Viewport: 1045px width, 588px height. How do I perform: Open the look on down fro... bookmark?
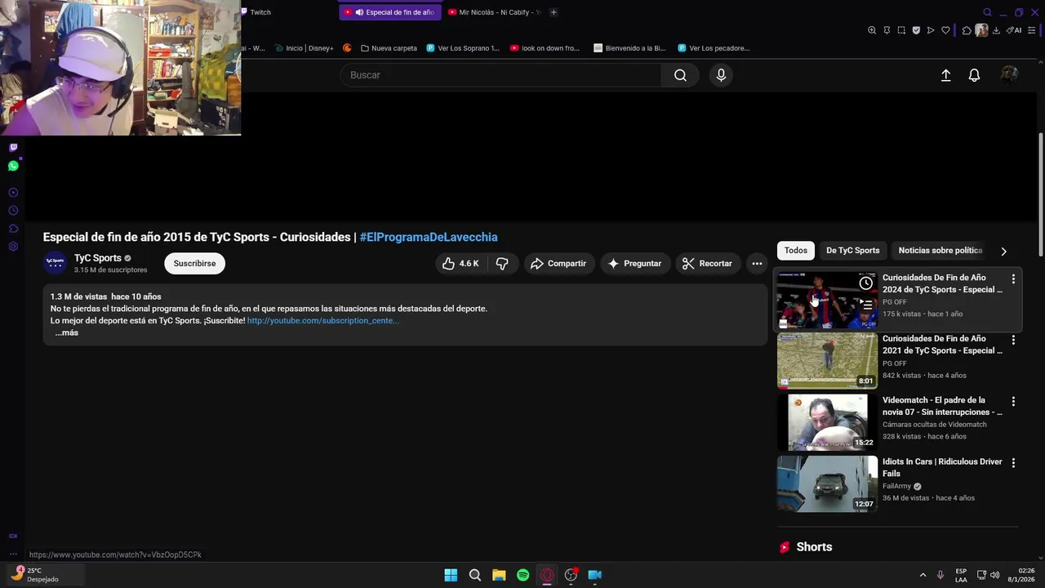click(x=545, y=48)
